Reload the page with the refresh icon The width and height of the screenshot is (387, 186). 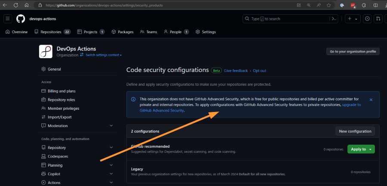(x=16, y=5)
